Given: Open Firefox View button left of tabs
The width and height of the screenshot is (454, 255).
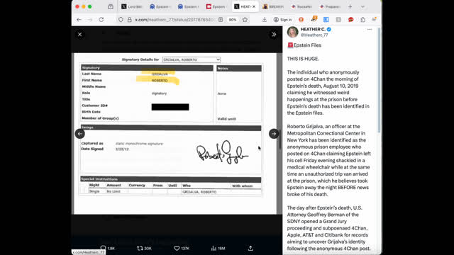Looking at the screenshot, I should pyautogui.click(x=111, y=6).
